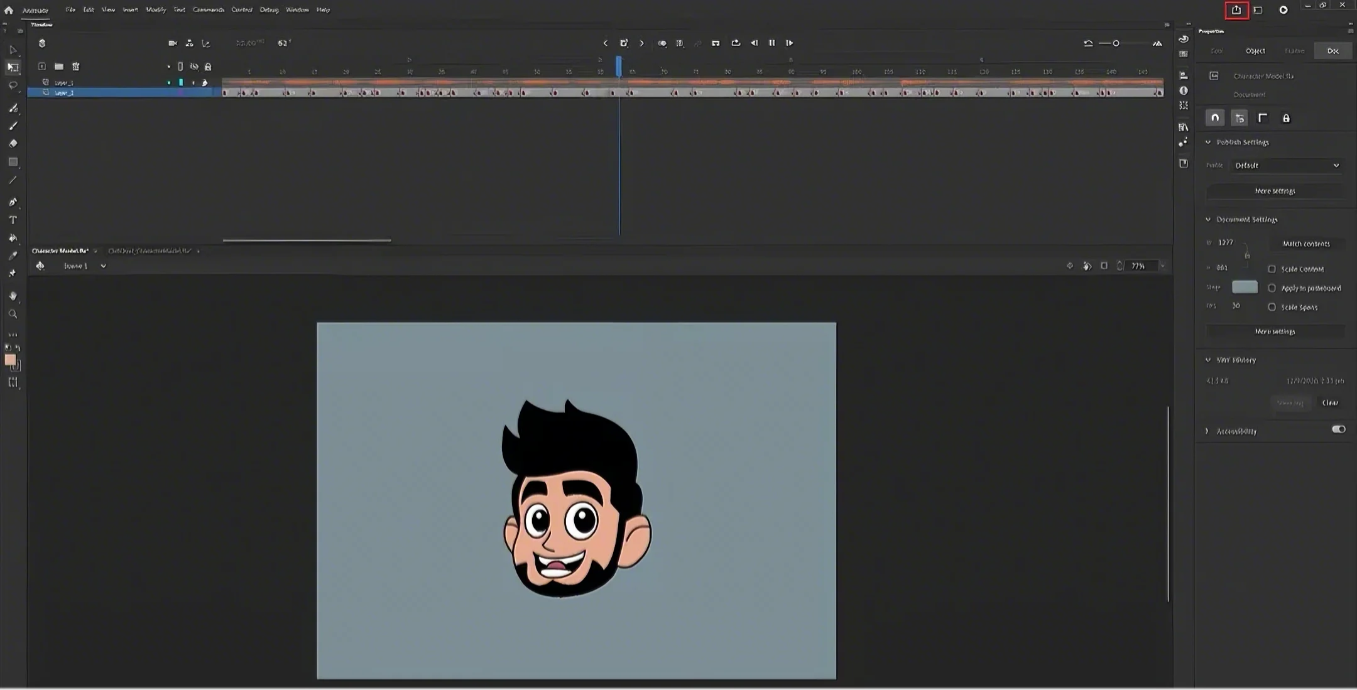Viewport: 1357px width, 690px height.
Task: Click the delete layer trash icon
Action: (x=75, y=67)
